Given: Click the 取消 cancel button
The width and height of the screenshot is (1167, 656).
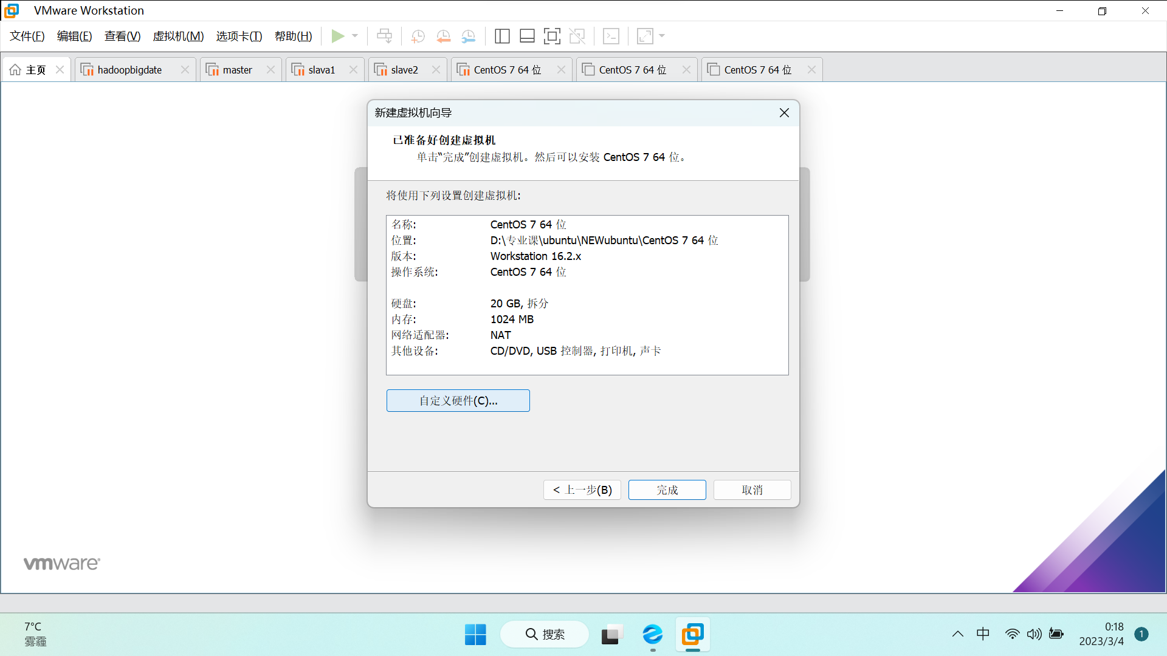Looking at the screenshot, I should pyautogui.click(x=752, y=490).
